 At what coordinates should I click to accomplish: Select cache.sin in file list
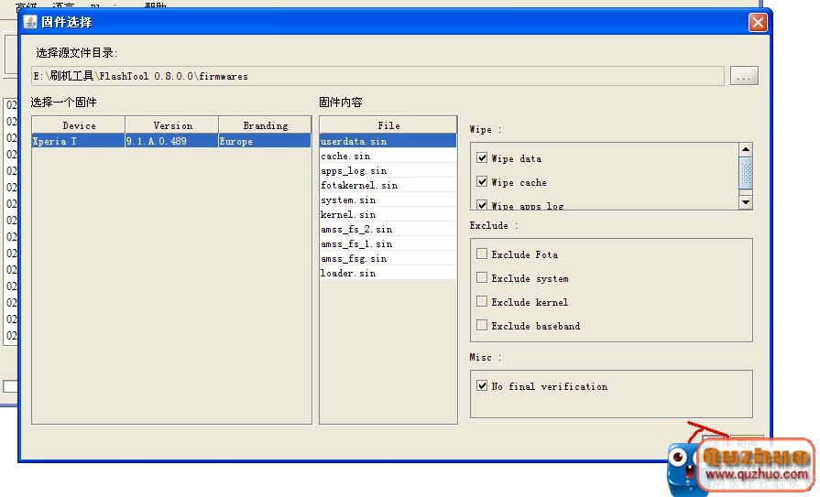[x=388, y=156]
